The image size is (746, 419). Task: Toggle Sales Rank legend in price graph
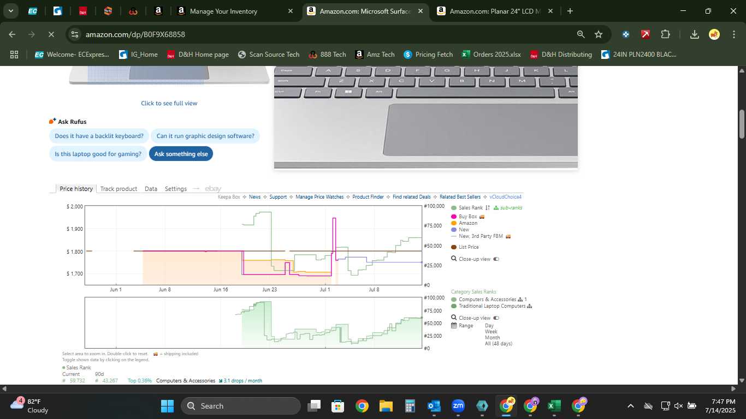coord(467,208)
